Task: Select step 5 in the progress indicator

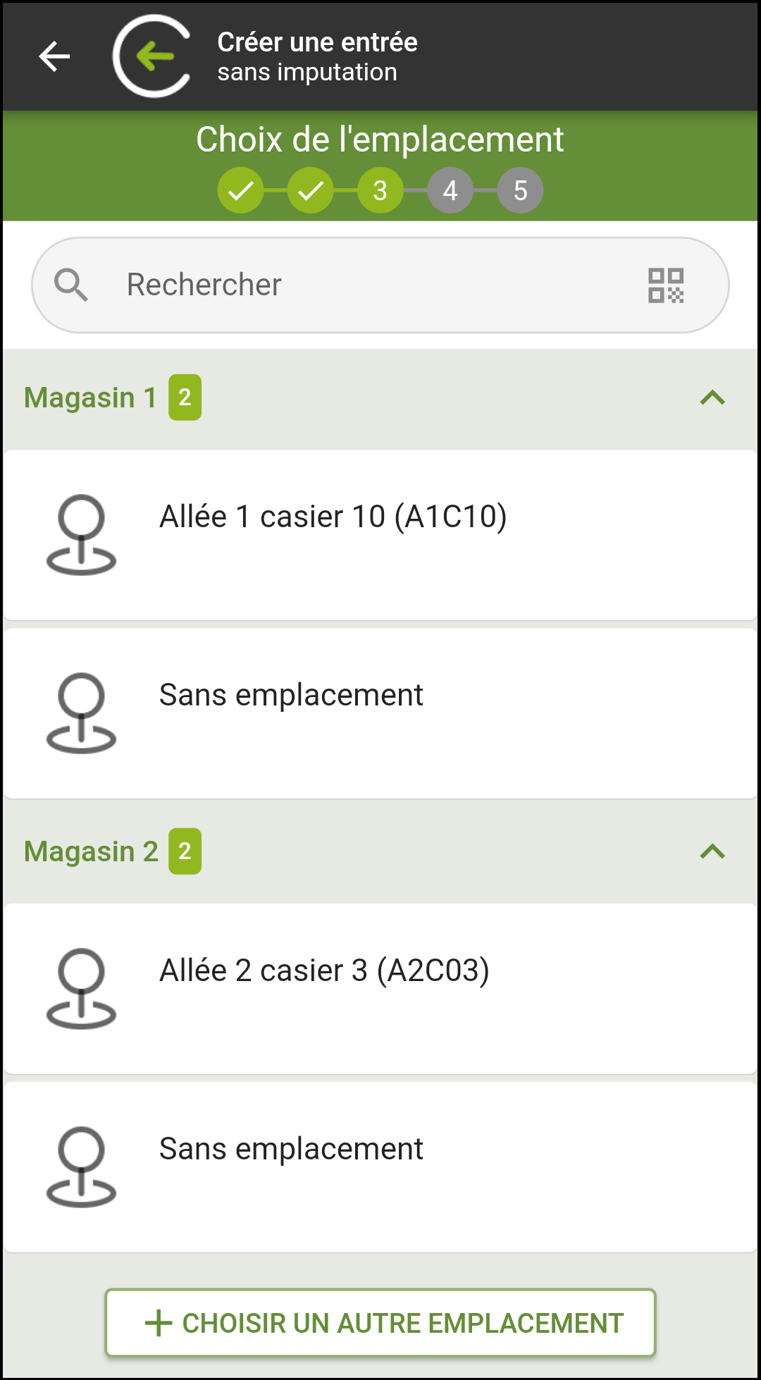Action: [x=520, y=190]
